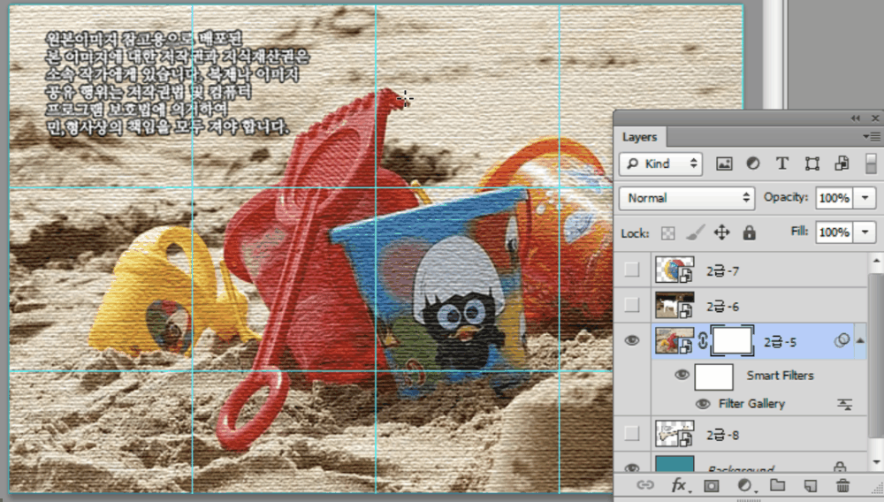The width and height of the screenshot is (884, 502).
Task: Open Kind filter type dropdown
Action: (x=660, y=164)
